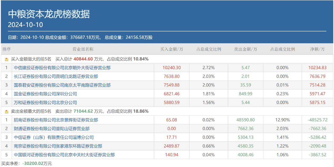
Task: Click the buy-side top 5 section icon
Action: tap(7, 59)
